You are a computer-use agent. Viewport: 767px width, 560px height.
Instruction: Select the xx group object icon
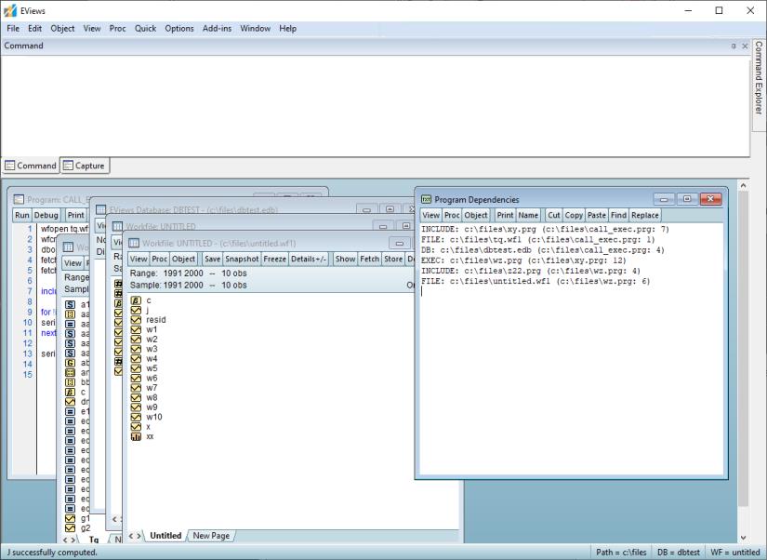pyautogui.click(x=136, y=436)
